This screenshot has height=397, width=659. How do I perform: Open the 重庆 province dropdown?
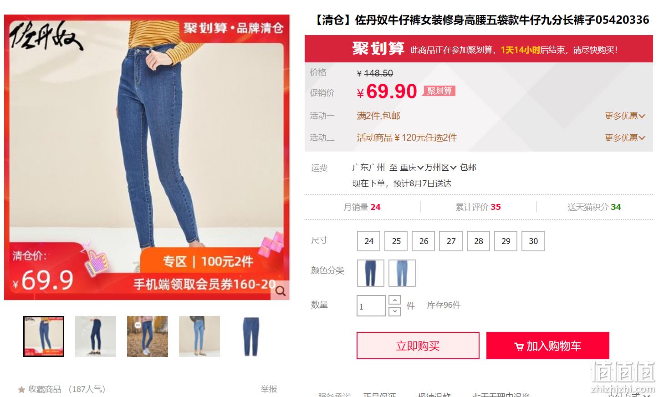(412, 168)
